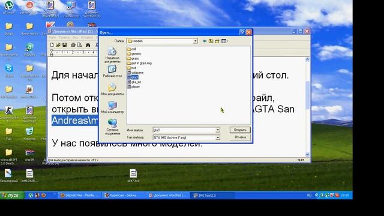Image resolution: width=384 pixels, height=216 pixels.
Task: Click the Print icon in WordPad toolbar
Action: (x=73, y=45)
